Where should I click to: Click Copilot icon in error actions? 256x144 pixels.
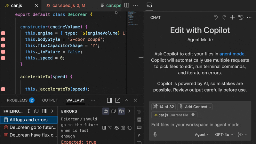click(116, 128)
